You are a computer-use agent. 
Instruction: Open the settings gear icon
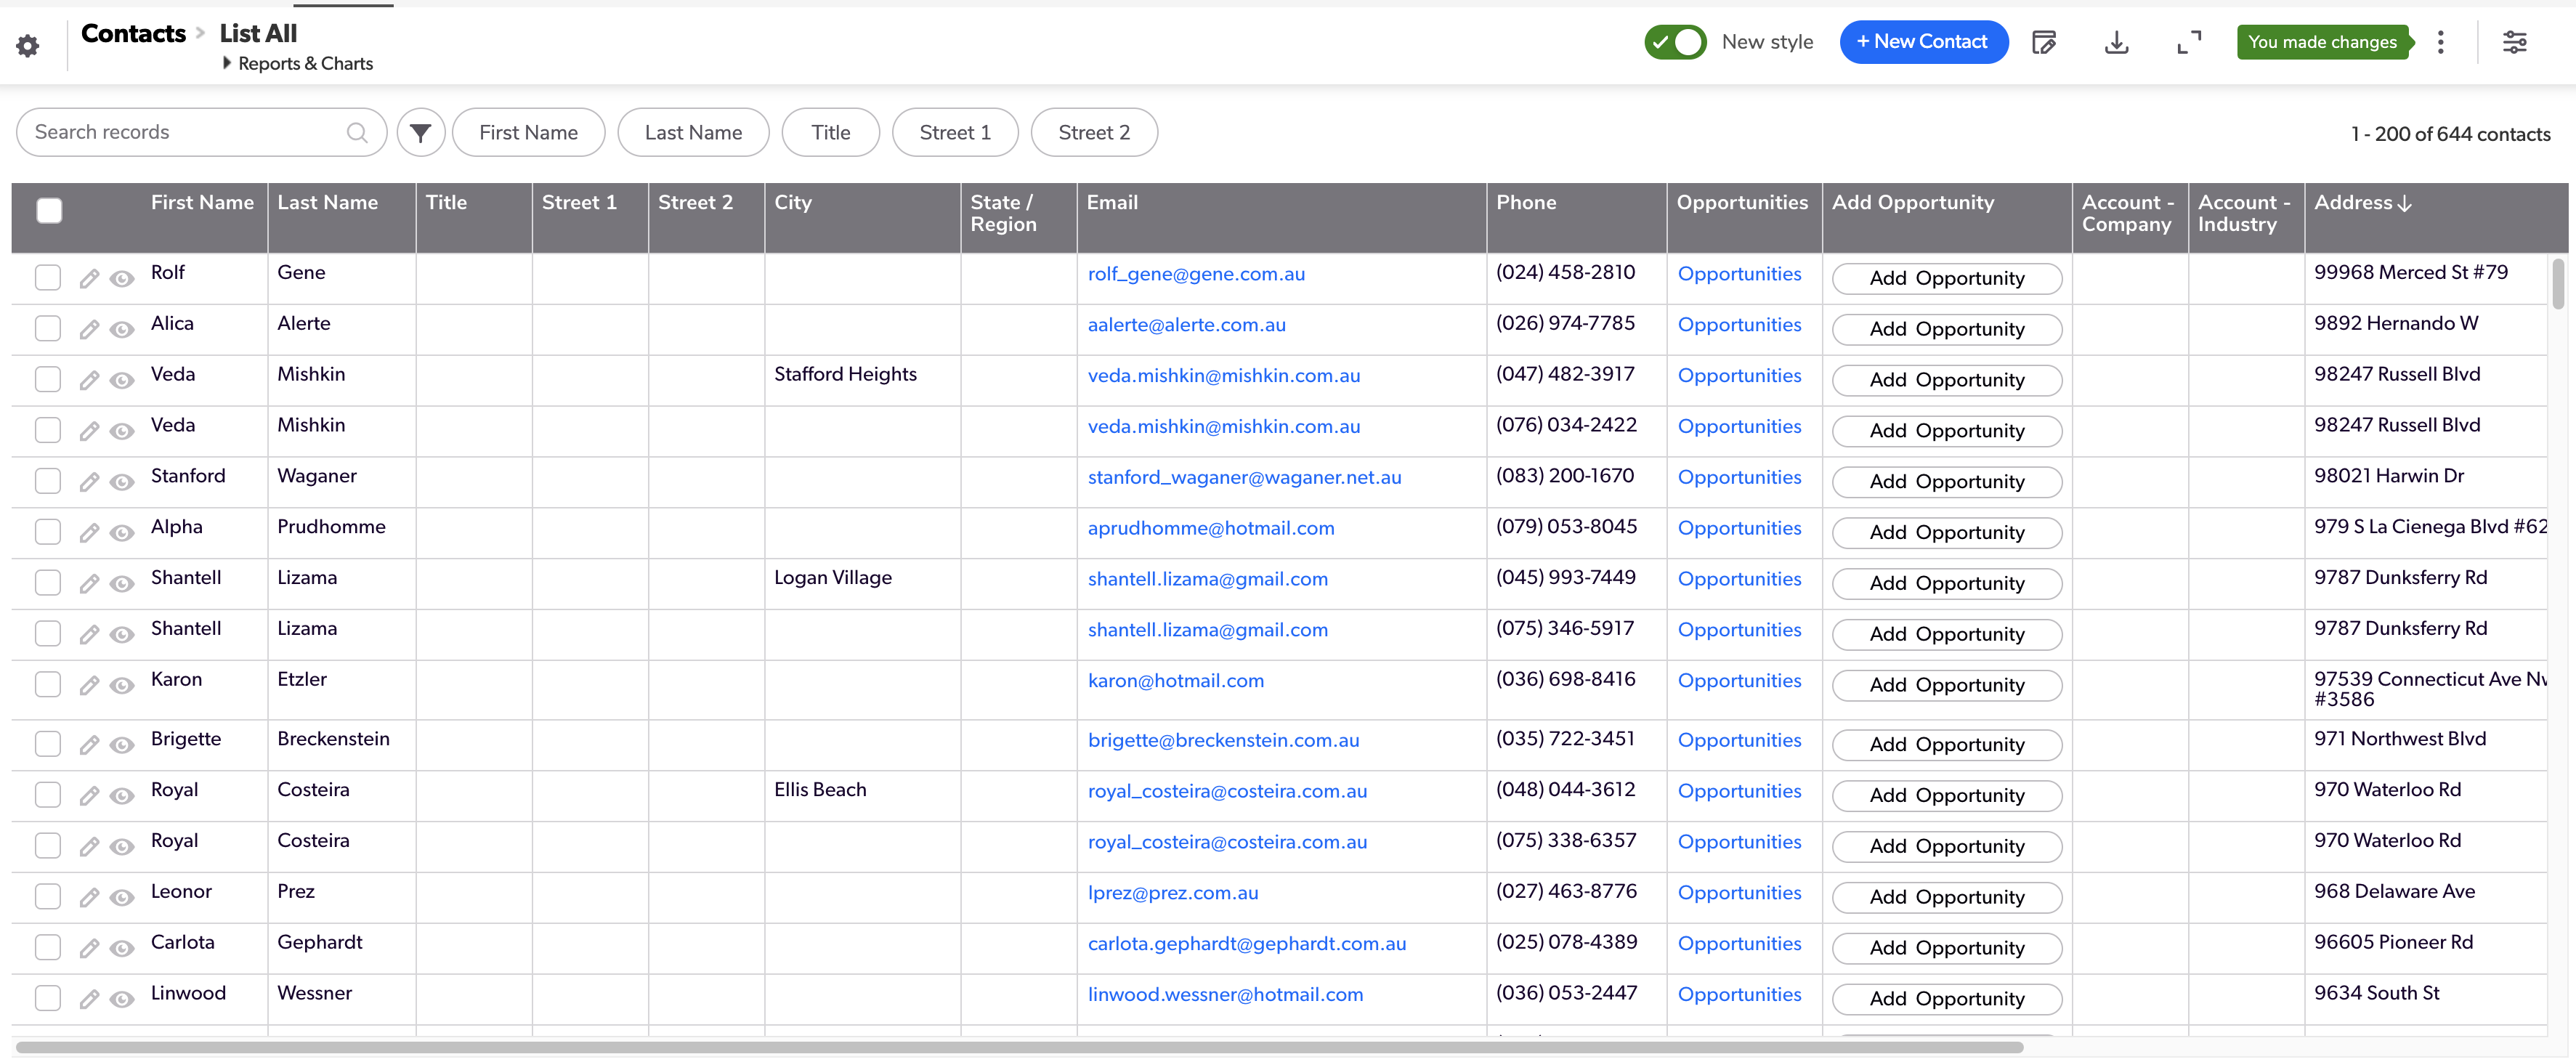pos(28,45)
